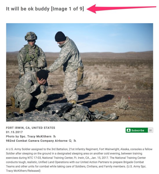Open the 982nd Combat Camera Company Airborne link
The width and height of the screenshot is (159, 174).
(x=37, y=141)
